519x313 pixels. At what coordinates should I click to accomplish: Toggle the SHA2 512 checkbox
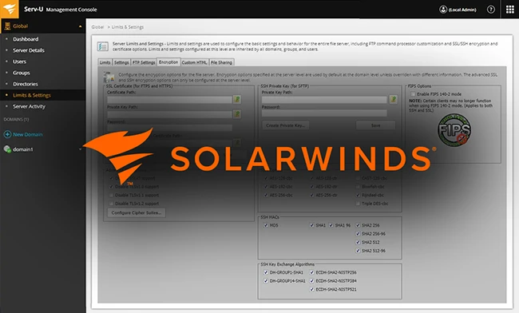click(x=358, y=242)
